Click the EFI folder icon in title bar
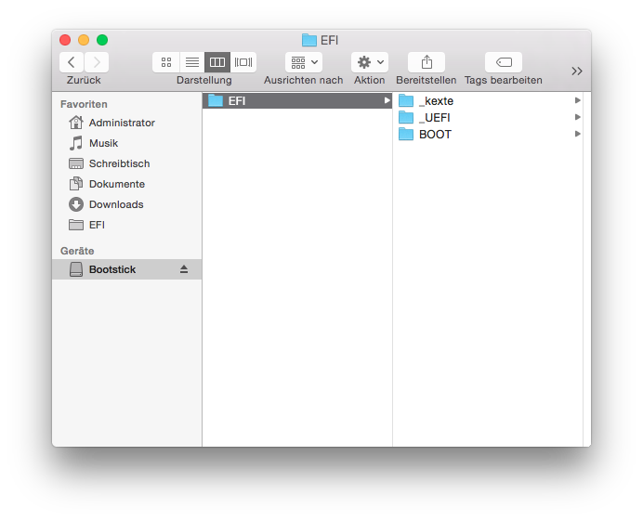 tap(309, 40)
